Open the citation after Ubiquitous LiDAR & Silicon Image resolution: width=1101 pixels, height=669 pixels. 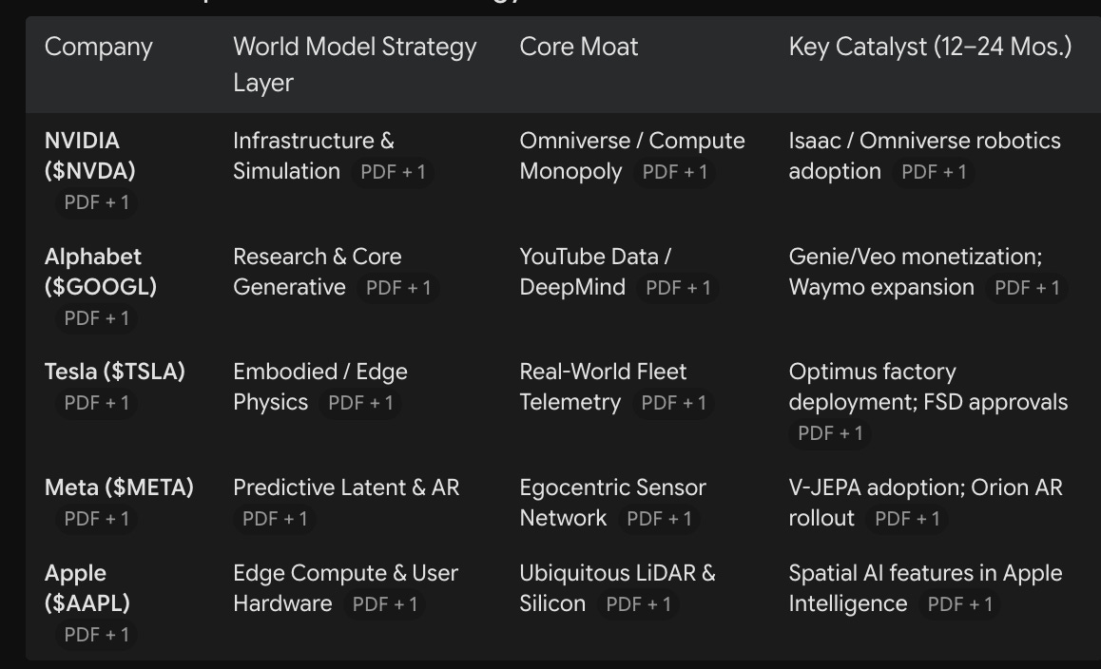coord(638,604)
